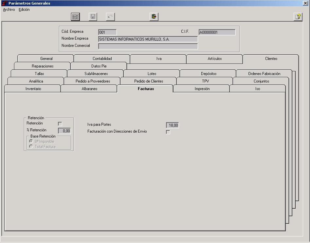Switch to the TPV tab
The height and width of the screenshot is (243, 310).
(x=205, y=81)
